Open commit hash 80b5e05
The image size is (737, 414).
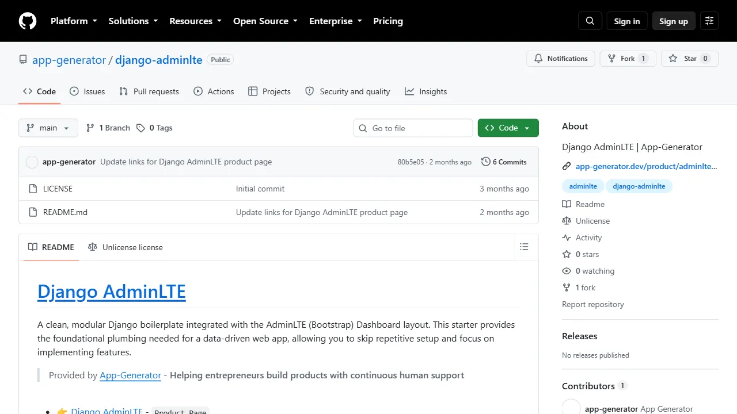click(x=411, y=162)
